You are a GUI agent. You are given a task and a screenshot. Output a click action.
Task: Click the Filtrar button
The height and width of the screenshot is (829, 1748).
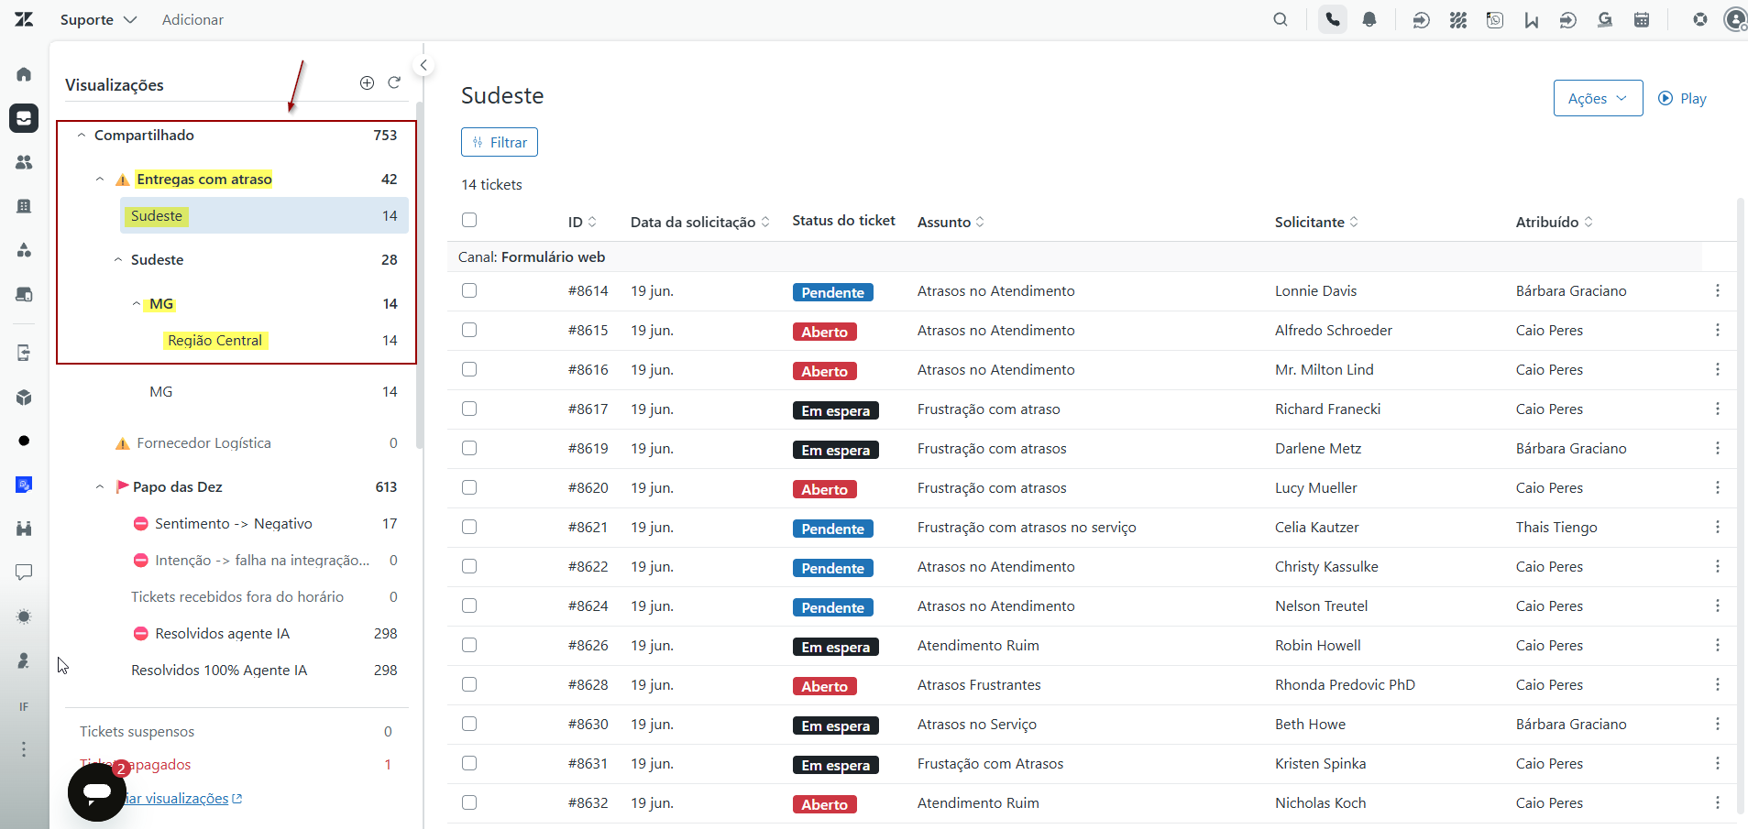[500, 142]
